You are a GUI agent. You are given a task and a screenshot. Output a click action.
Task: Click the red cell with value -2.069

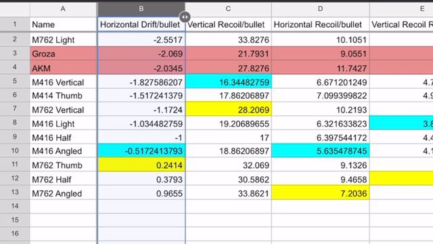click(141, 54)
